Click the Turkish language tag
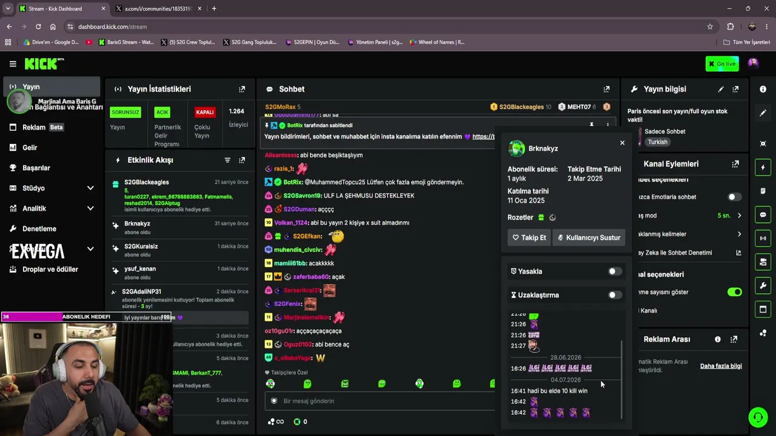Screen dimensions: 776x436 pyautogui.click(x=658, y=142)
